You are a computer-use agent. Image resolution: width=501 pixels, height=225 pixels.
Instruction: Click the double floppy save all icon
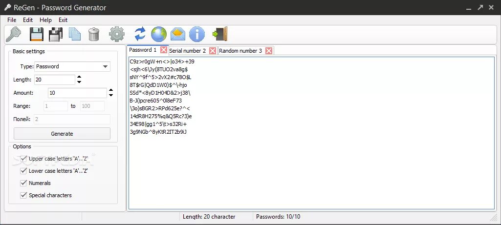tap(56, 34)
